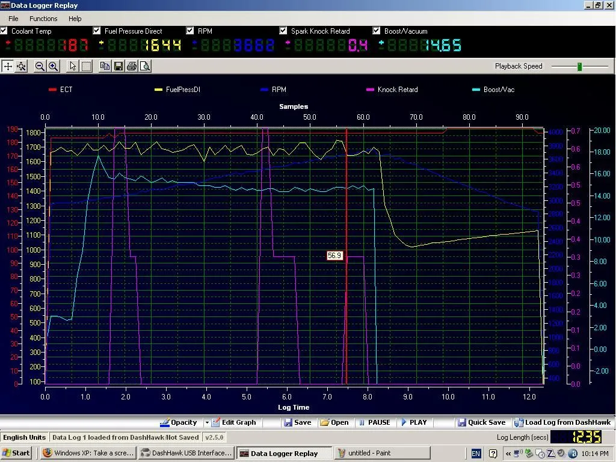Toggle the Fuel Pressure Direct checkbox
Viewport: 616px width, 462px height.
pyautogui.click(x=97, y=31)
